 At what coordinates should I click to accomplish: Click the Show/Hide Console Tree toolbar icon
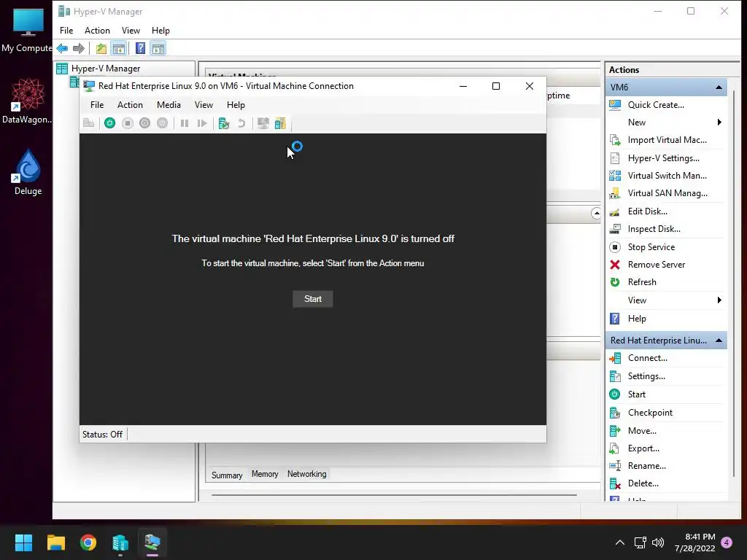tap(119, 48)
